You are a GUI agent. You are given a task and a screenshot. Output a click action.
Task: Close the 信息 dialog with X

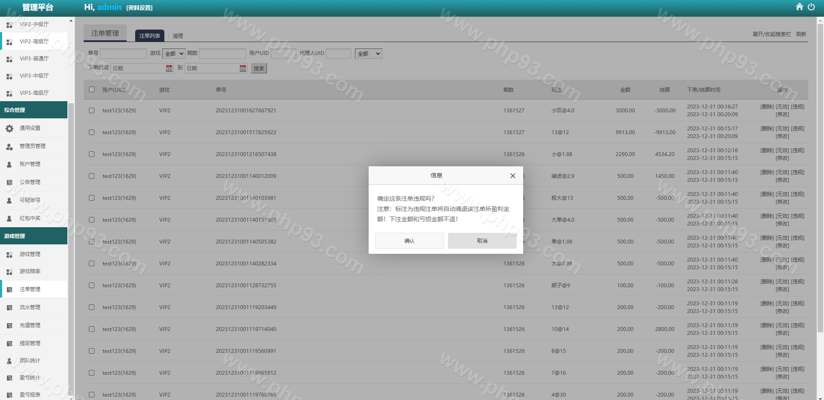tap(512, 176)
